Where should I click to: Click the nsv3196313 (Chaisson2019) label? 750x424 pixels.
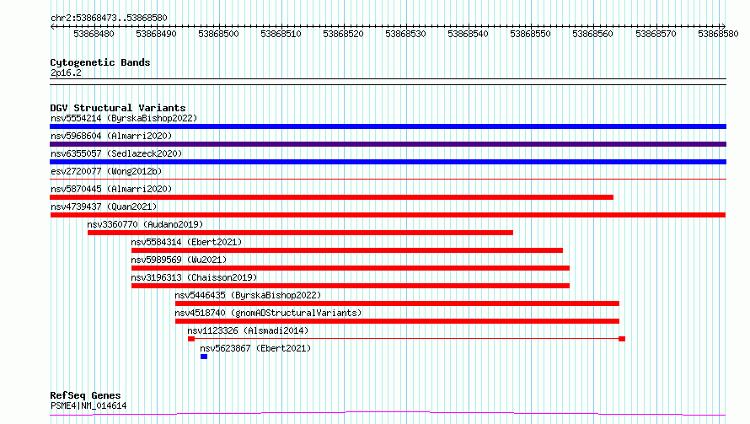194,277
